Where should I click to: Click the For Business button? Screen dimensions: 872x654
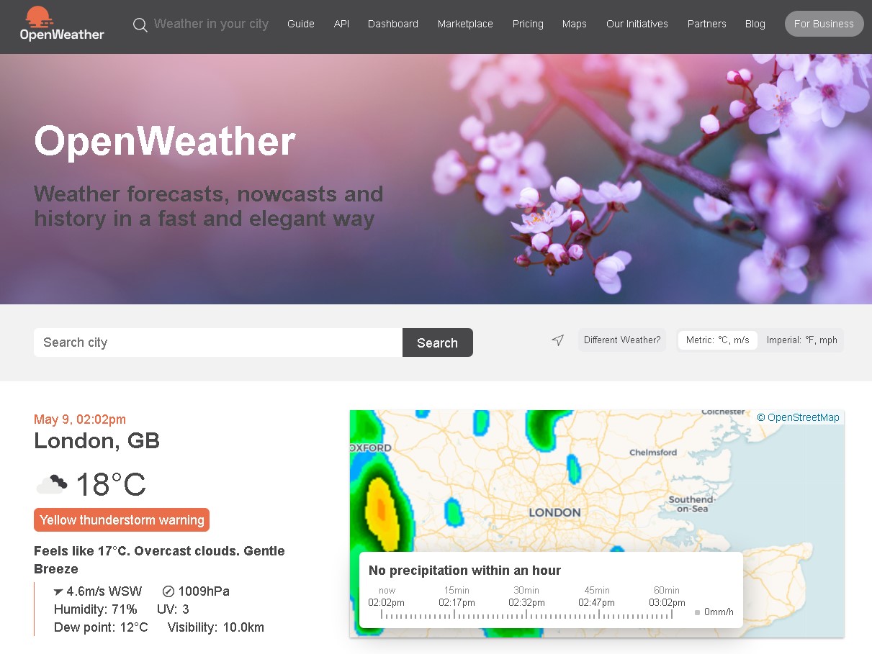coord(824,24)
